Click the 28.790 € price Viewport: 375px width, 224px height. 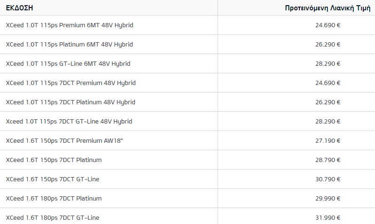(x=328, y=160)
